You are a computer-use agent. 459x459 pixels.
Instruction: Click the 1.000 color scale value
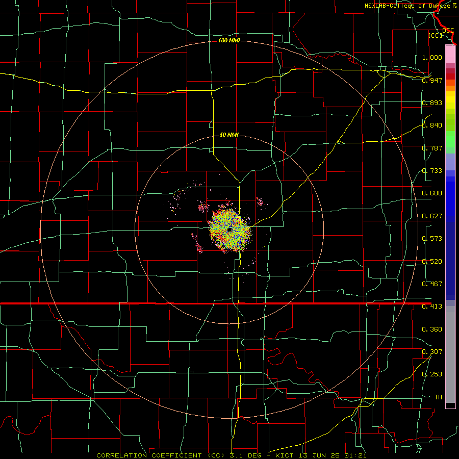432,57
